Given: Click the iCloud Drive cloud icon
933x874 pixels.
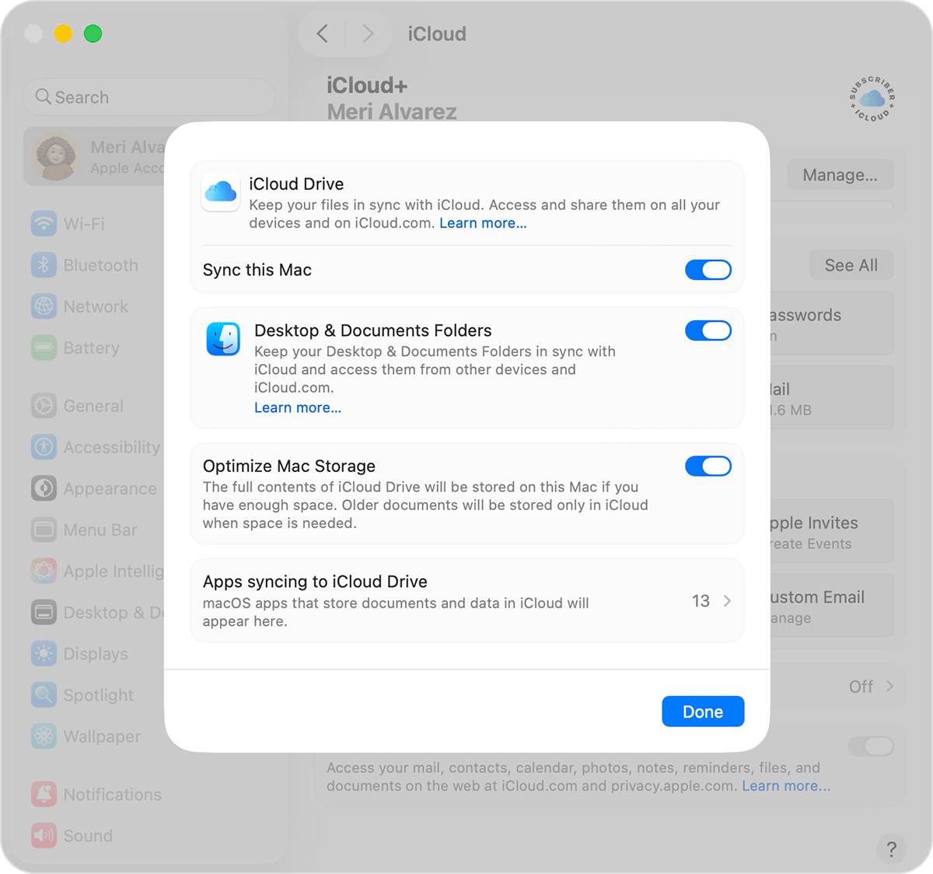Looking at the screenshot, I should 221,193.
